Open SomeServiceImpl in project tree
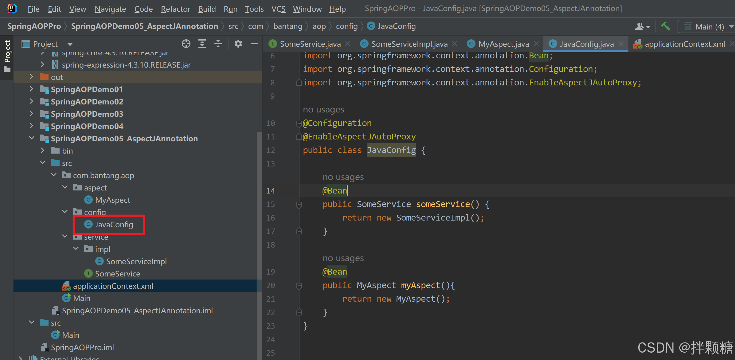 point(136,261)
